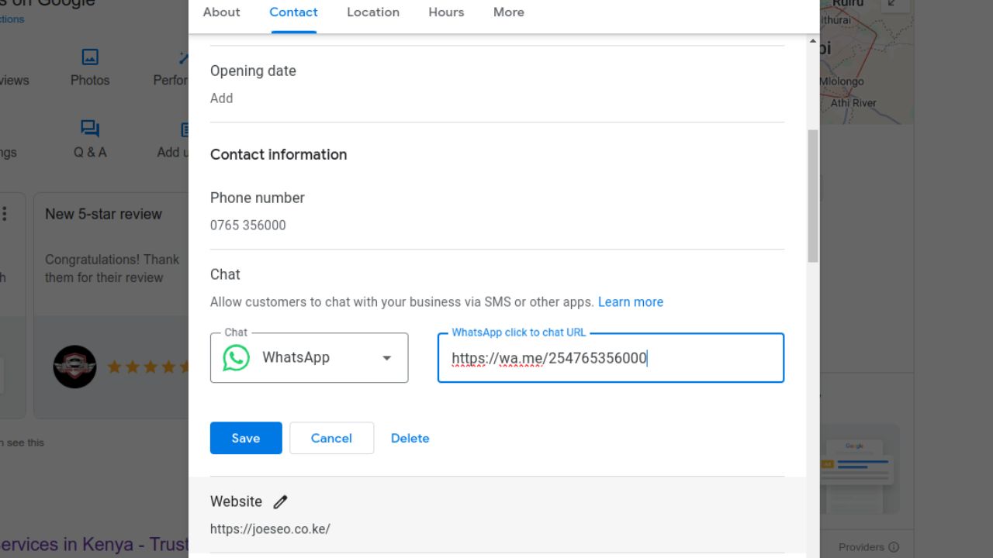
Task: Click Add under Opening date
Action: tap(221, 98)
